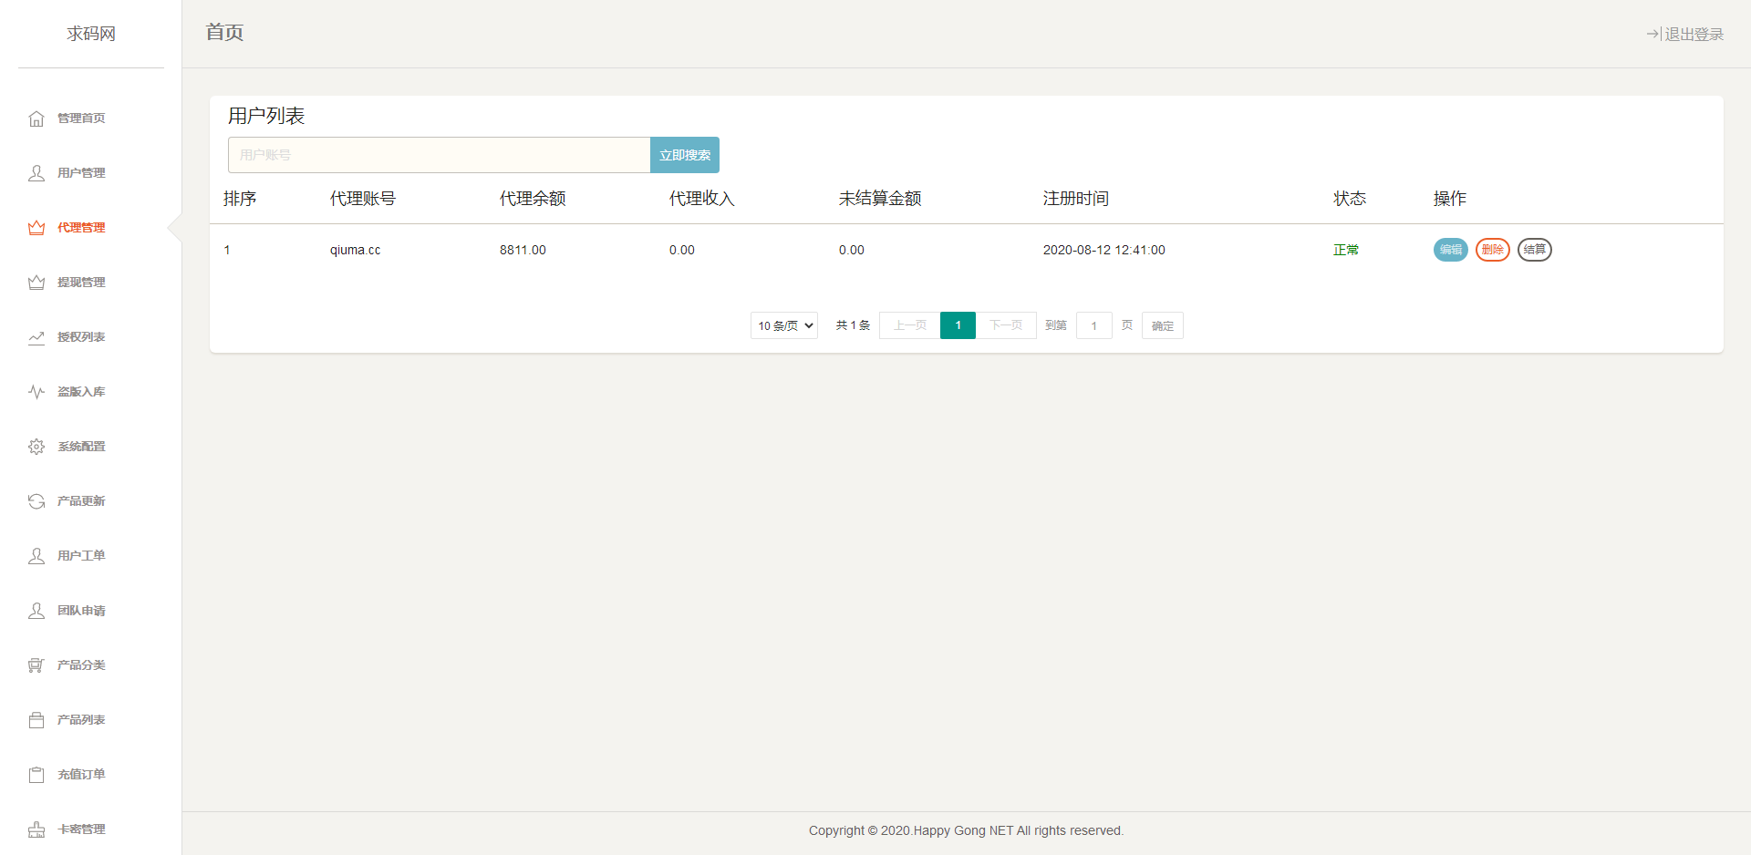1751x855 pixels.
Task: Click the icon beside 卡密管理
Action: (x=36, y=829)
